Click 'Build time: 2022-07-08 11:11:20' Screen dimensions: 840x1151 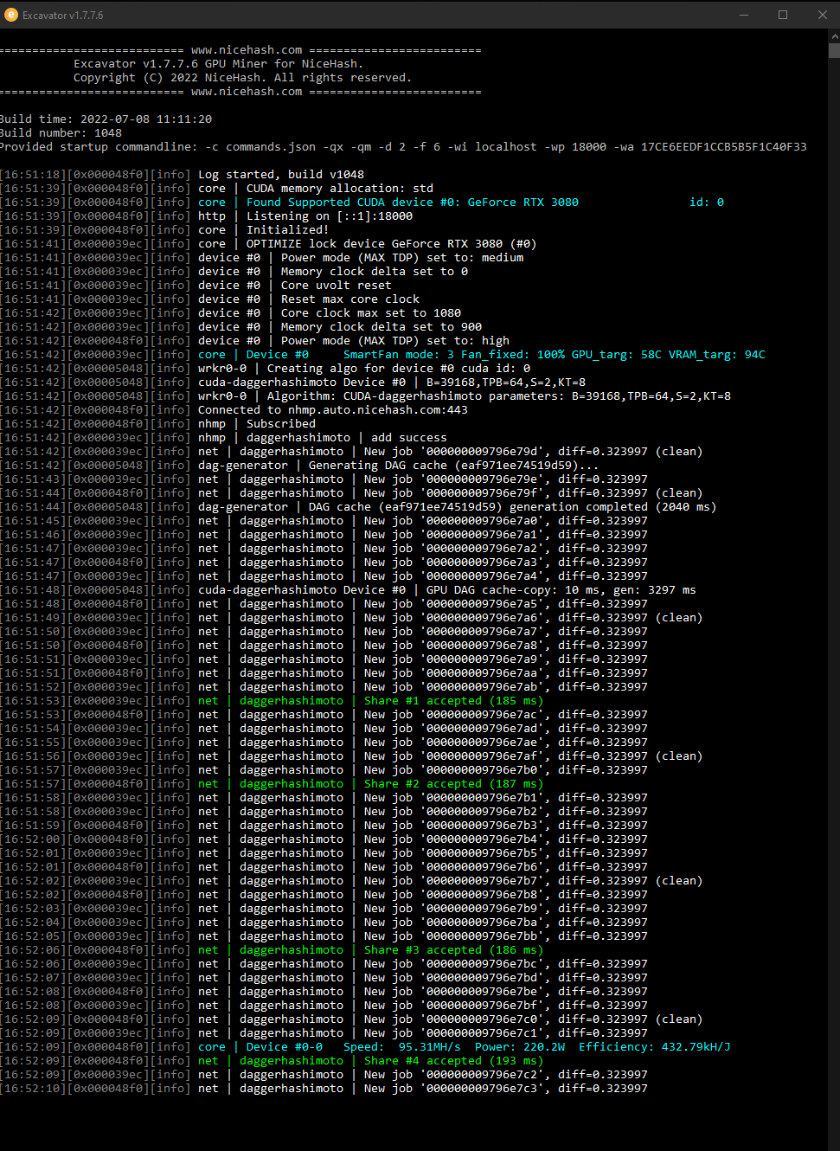106,119
